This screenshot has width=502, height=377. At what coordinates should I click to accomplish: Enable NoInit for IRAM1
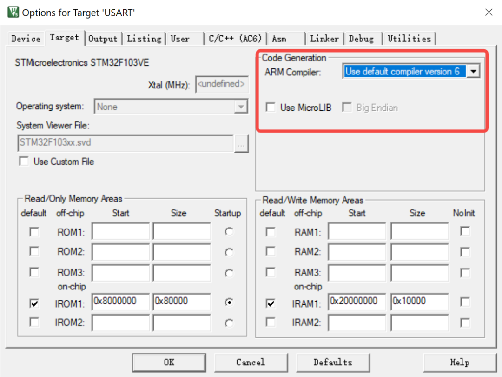pyautogui.click(x=465, y=302)
